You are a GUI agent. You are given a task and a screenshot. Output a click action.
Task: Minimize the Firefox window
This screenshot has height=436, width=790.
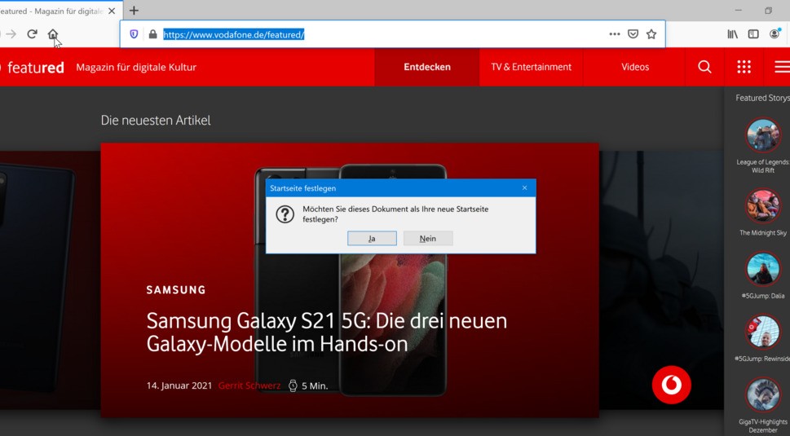point(738,11)
